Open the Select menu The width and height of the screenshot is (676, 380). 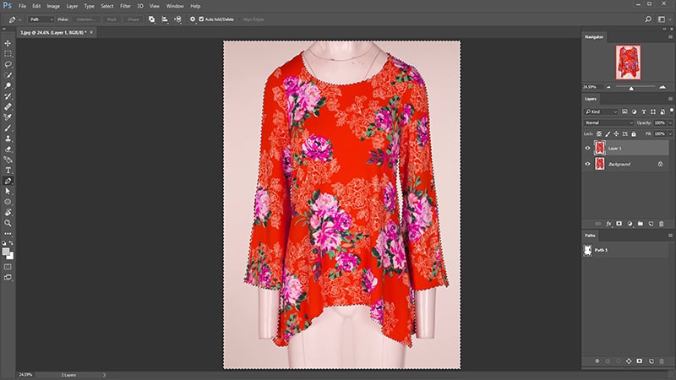coord(107,6)
